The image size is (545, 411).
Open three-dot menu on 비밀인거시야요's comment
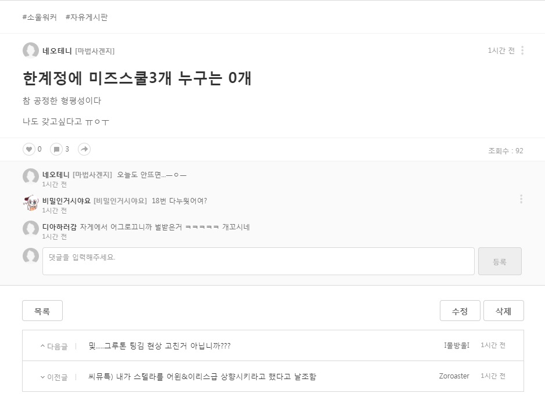(x=521, y=199)
